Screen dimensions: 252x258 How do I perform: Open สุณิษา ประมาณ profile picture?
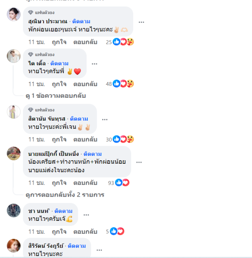14,14
